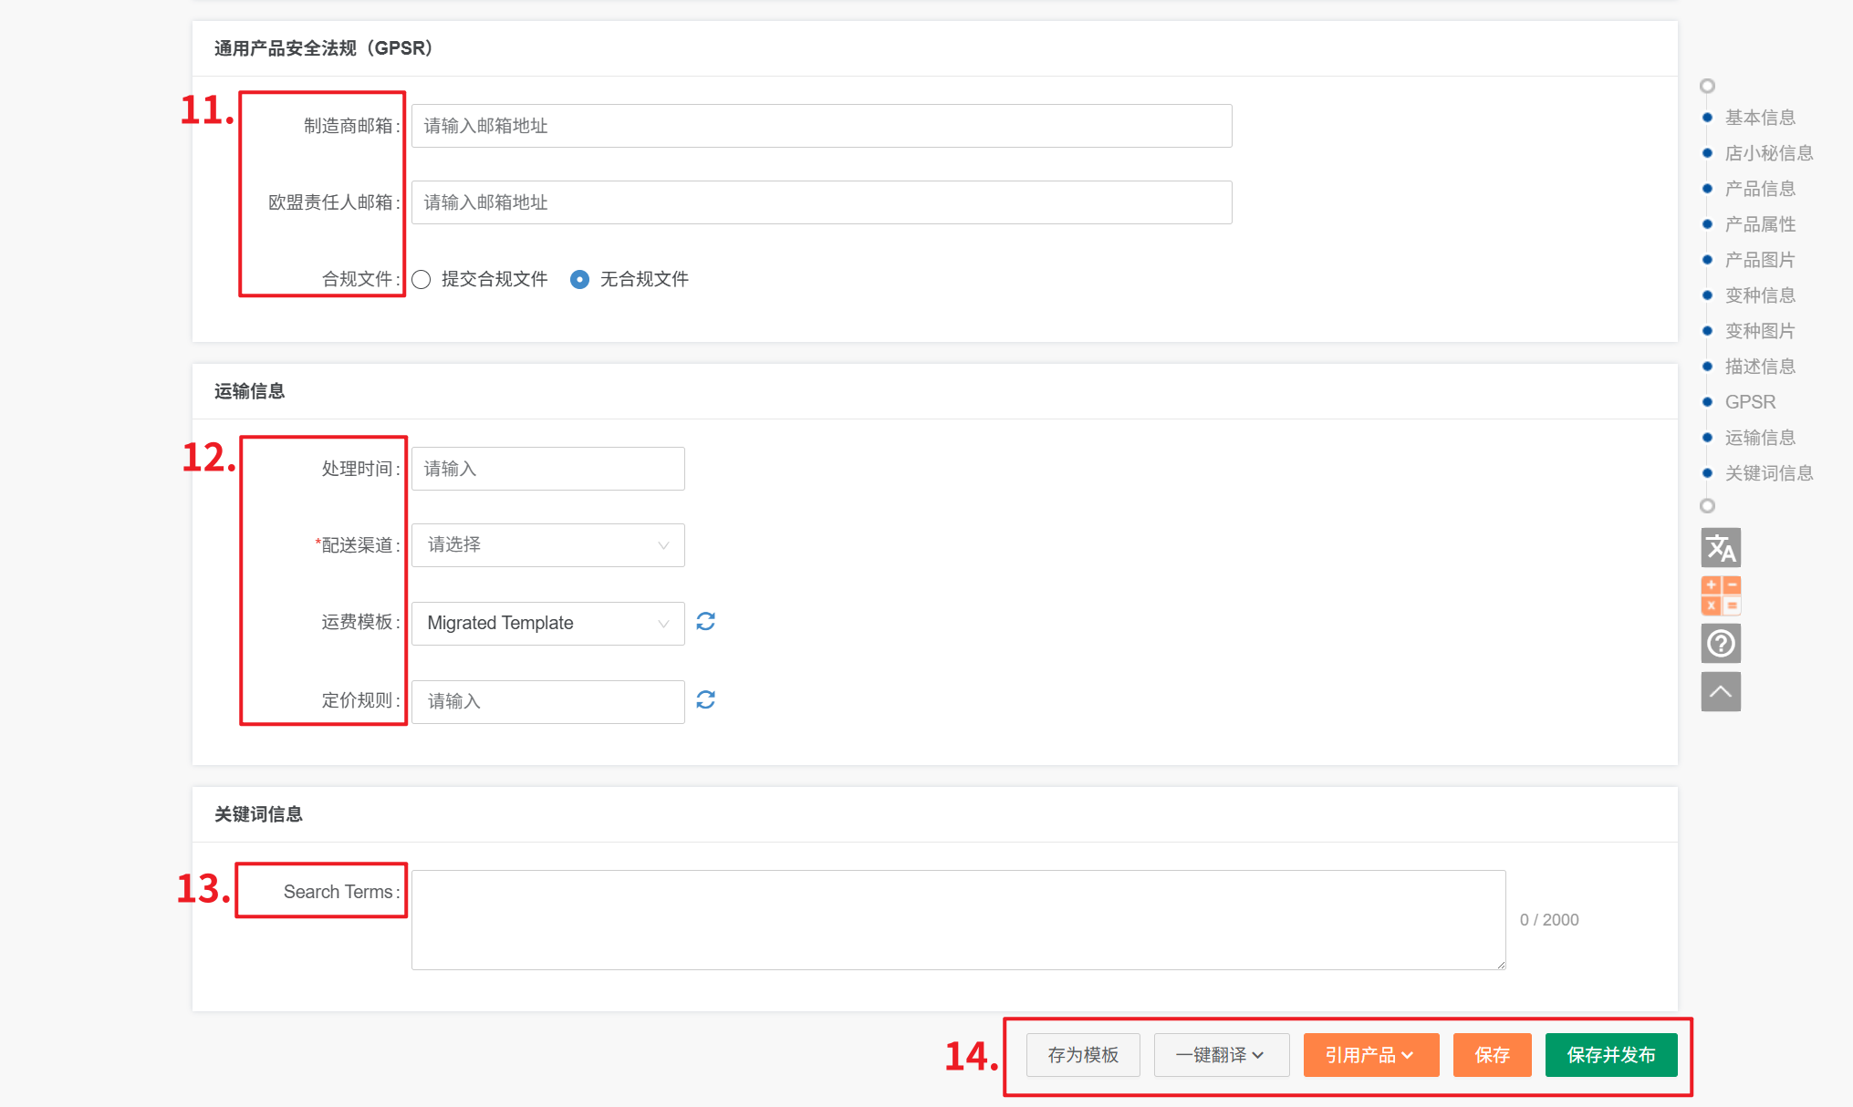Click the back-to-top arrow icon
The width and height of the screenshot is (1853, 1107).
[x=1721, y=691]
